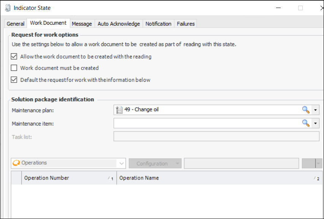Click the calendar icon beside 49 - Change oil
The image size is (324, 219).
coord(119,110)
